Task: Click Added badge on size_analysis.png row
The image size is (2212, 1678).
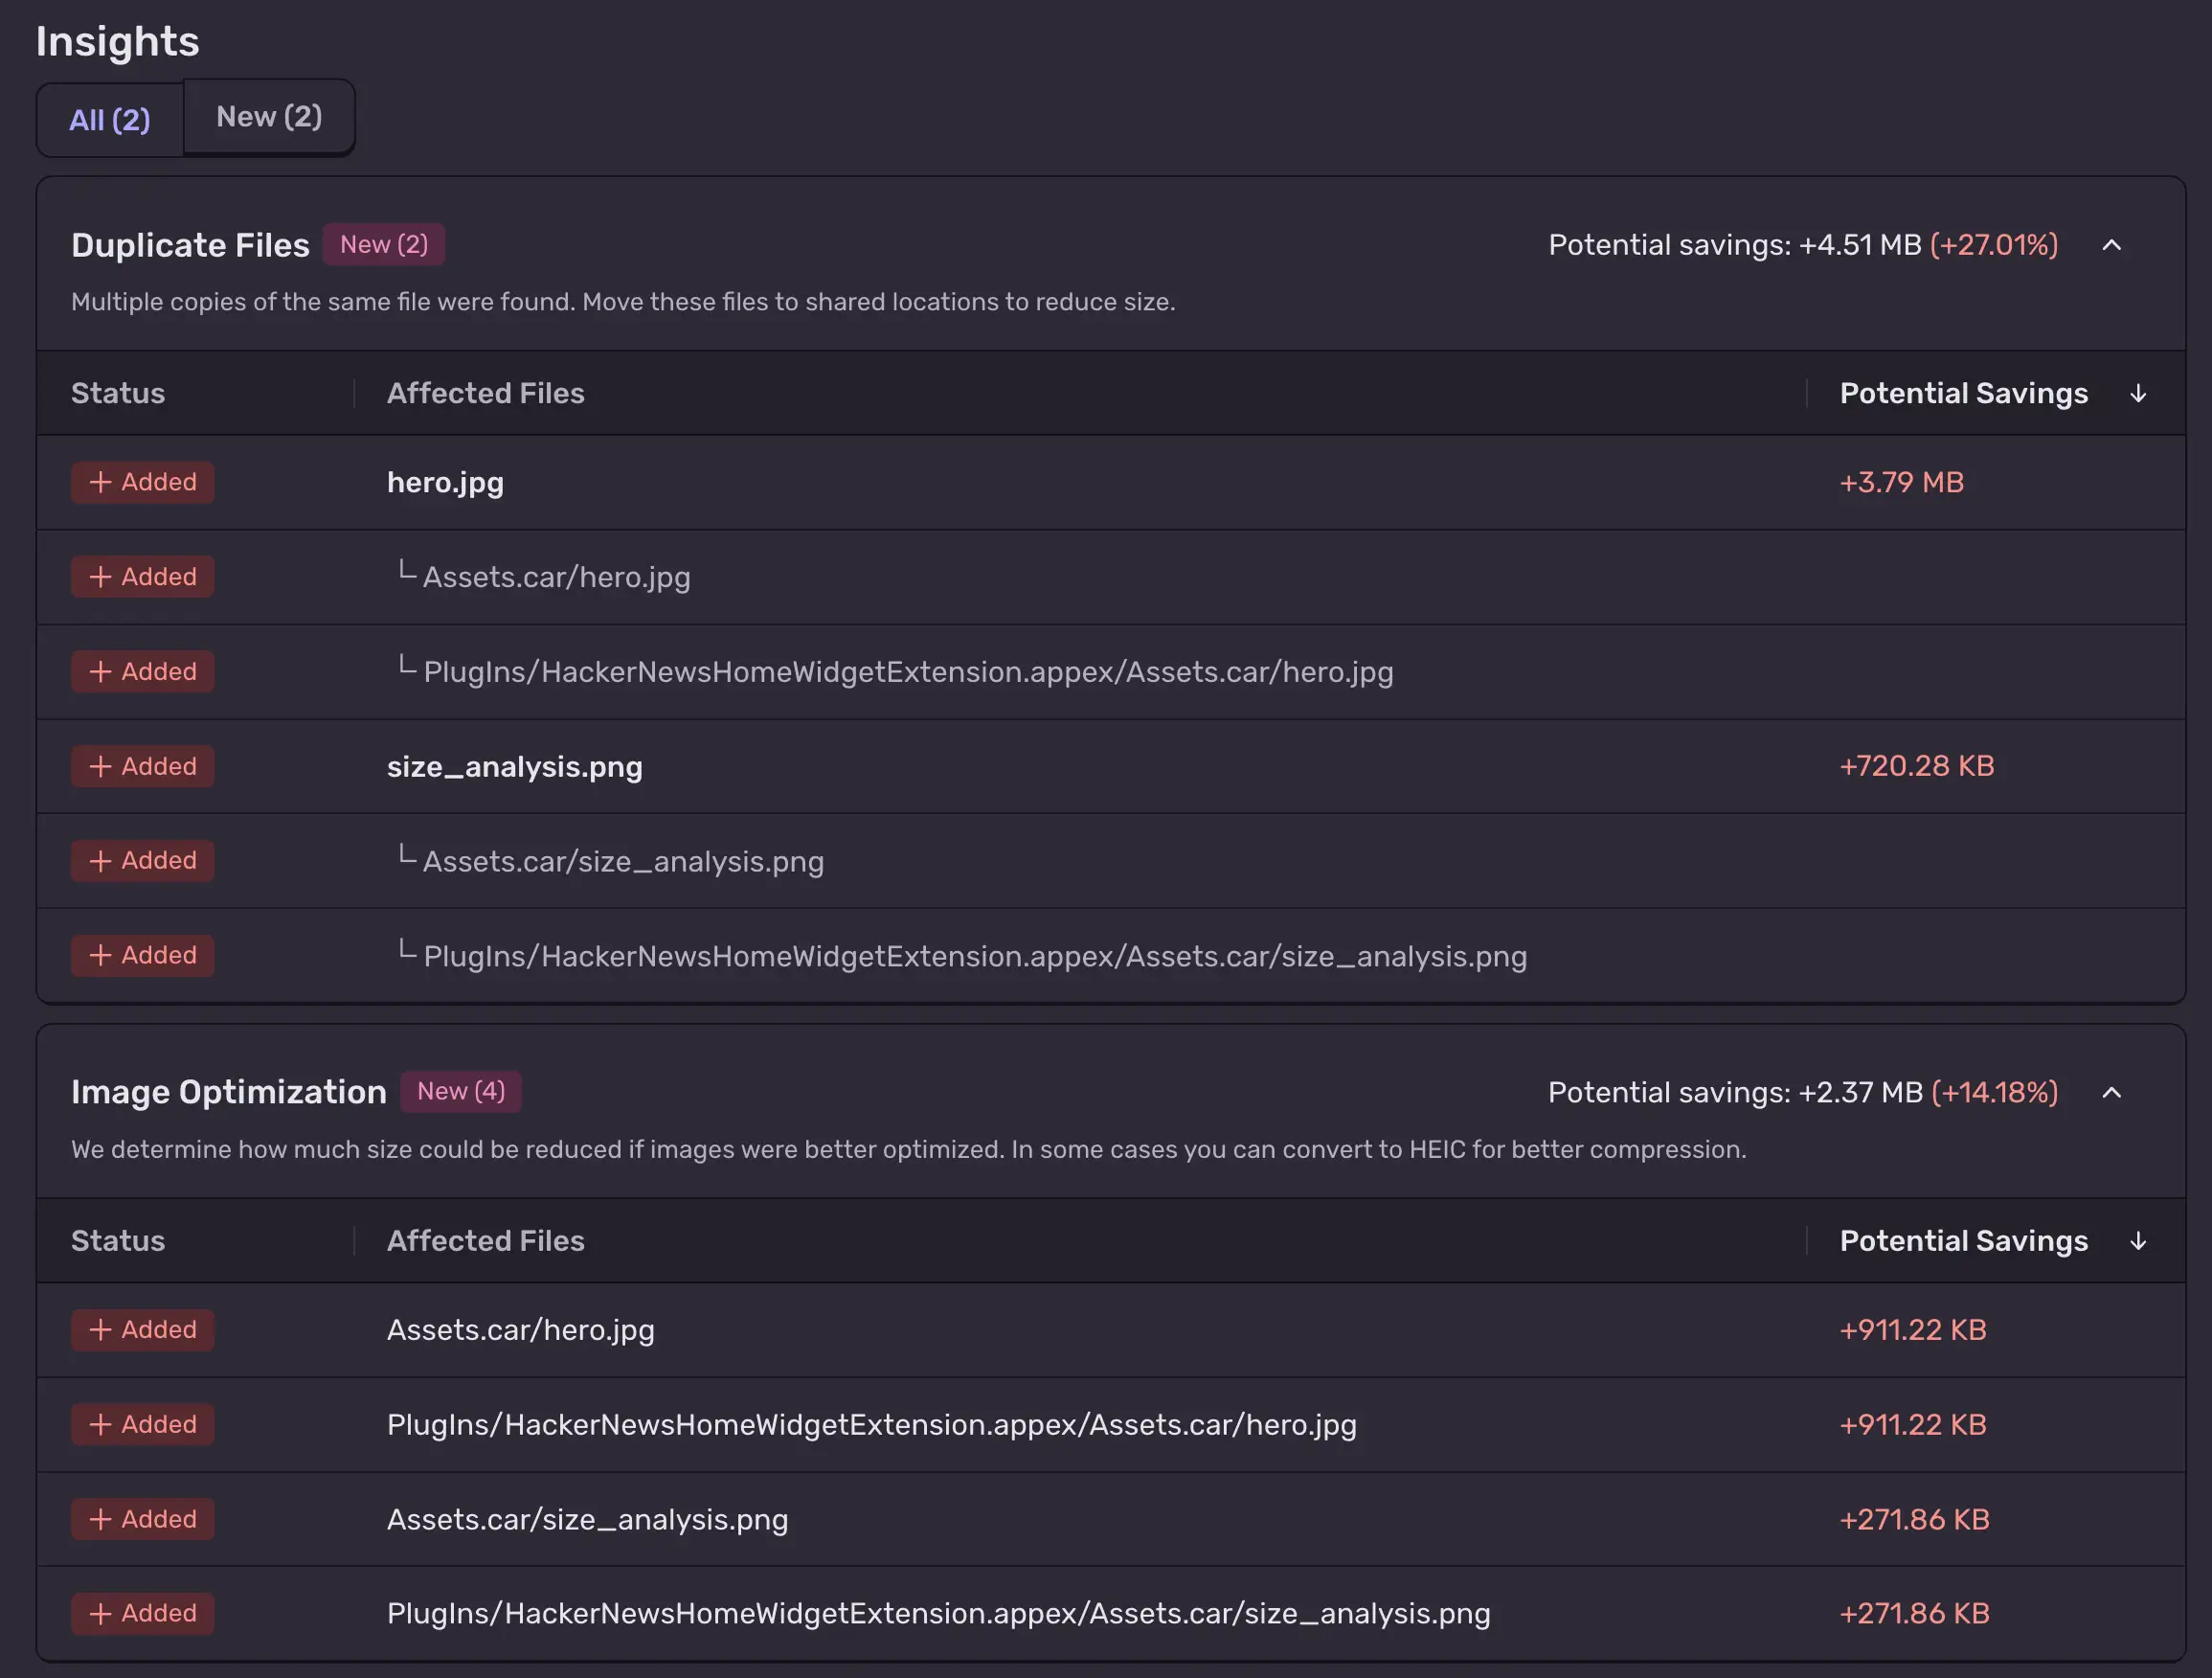Action: (143, 766)
